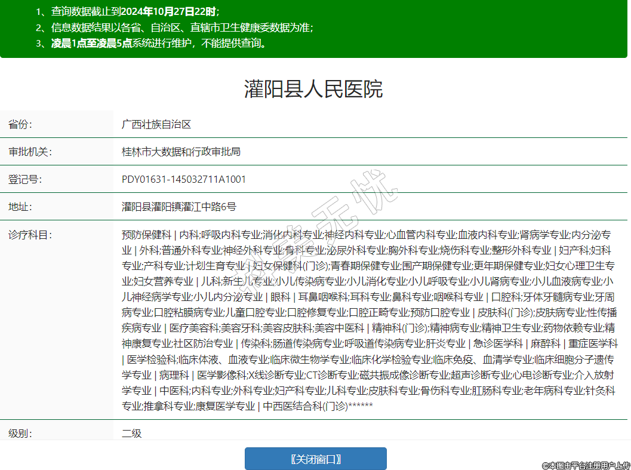631x470 pixels.
Task: Select the 登记号 row label
Action: [x=25, y=179]
